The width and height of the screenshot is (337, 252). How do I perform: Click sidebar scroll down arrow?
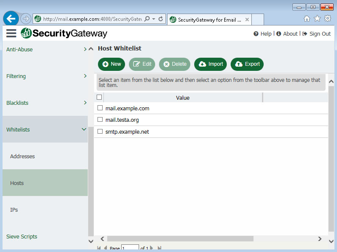point(91,241)
